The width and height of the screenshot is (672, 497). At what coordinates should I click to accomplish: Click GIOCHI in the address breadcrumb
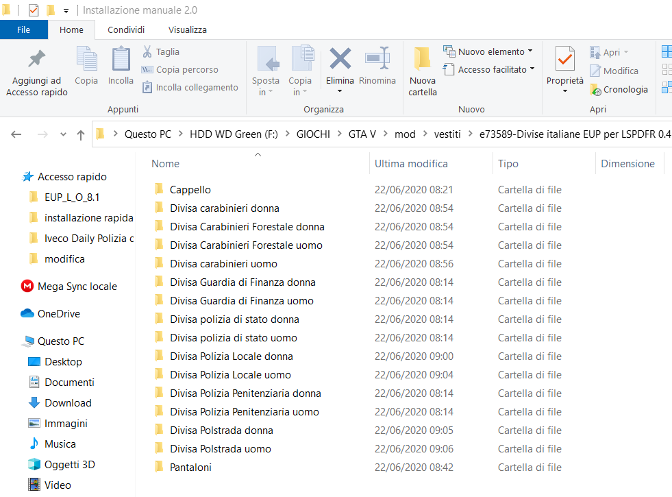click(x=312, y=134)
